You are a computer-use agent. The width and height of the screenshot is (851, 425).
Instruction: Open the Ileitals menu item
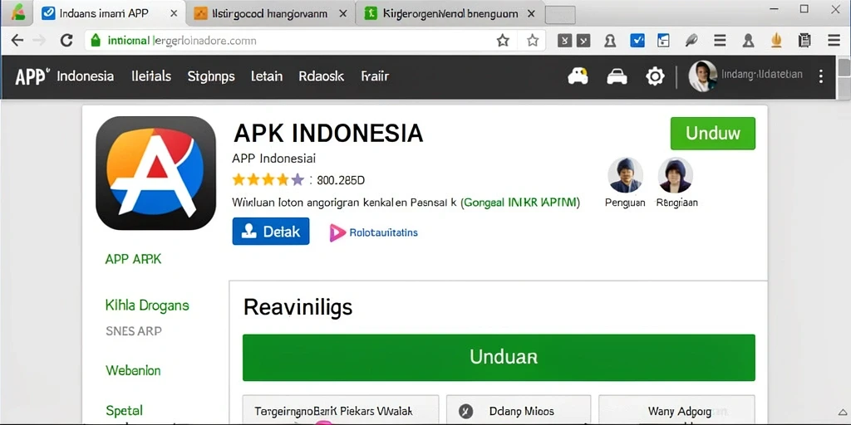click(151, 76)
